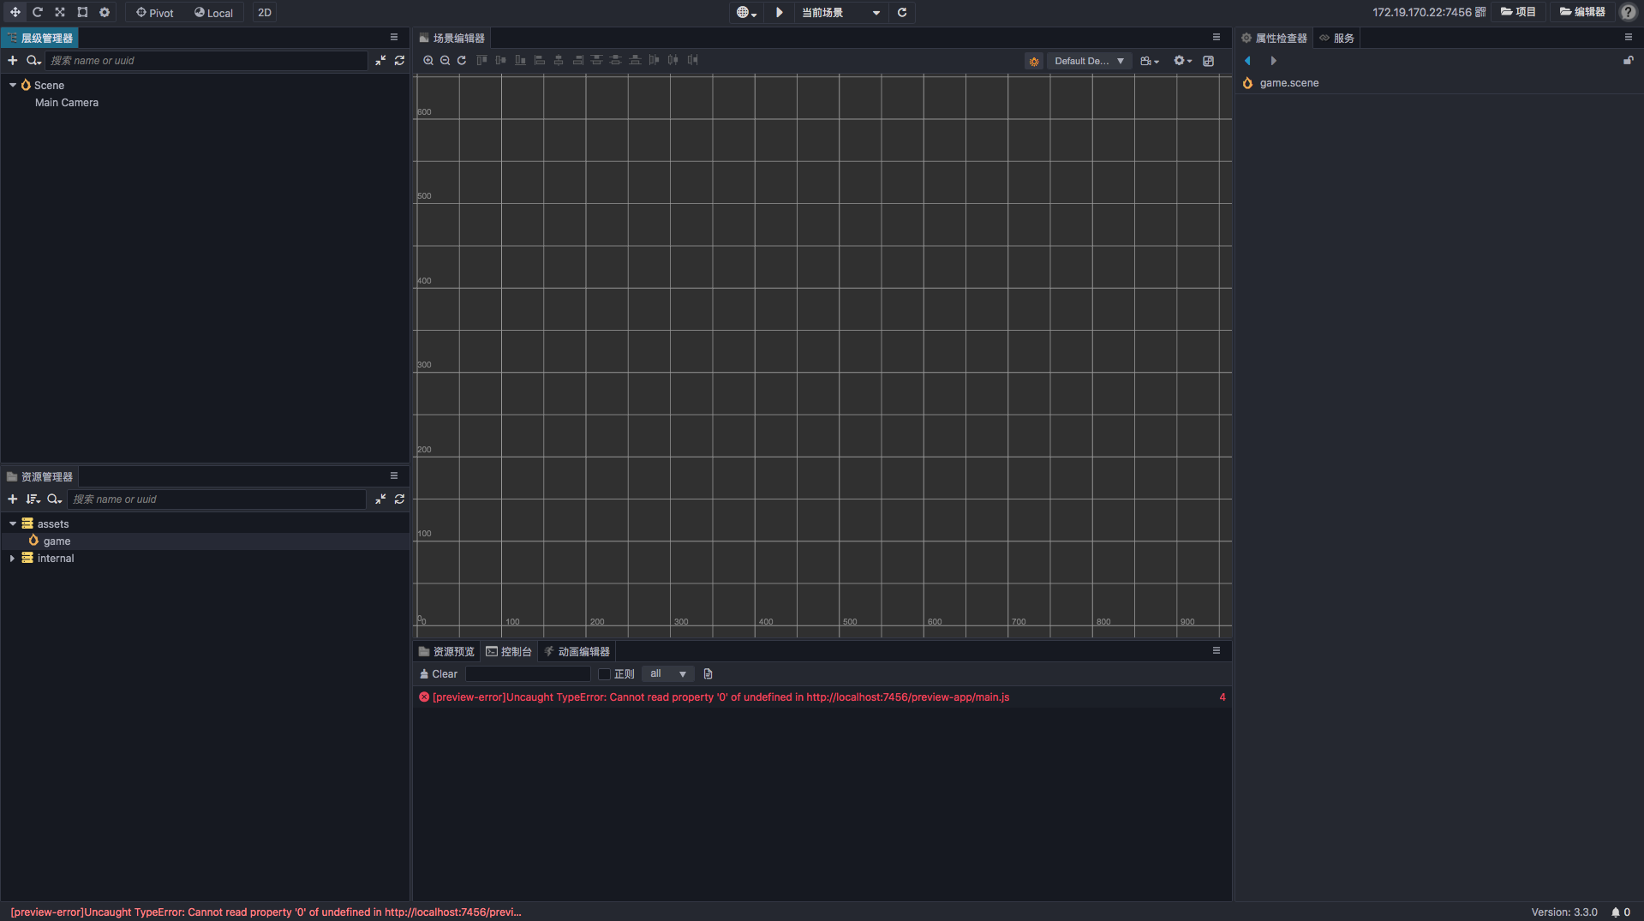Screen dimensions: 1644x921
Task: Collapse all folders in assets panel
Action: [380, 499]
